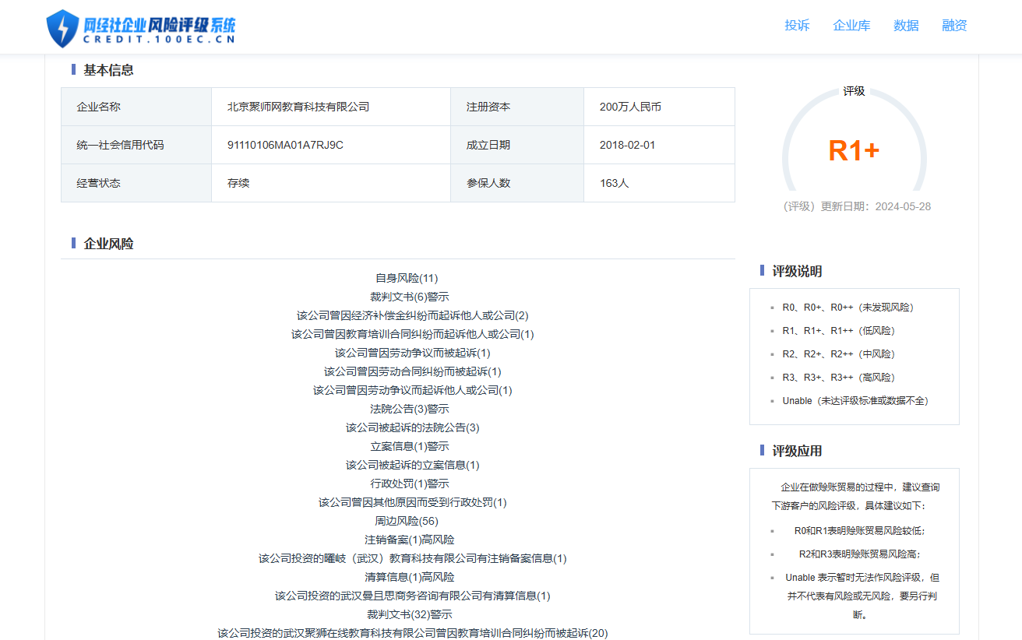Click the R2、R2+、R2++ (中风险) item

pos(839,354)
